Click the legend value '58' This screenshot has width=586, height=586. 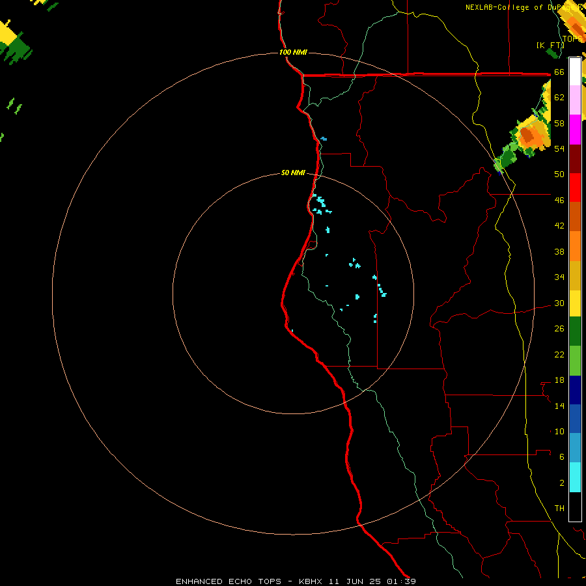click(x=559, y=123)
